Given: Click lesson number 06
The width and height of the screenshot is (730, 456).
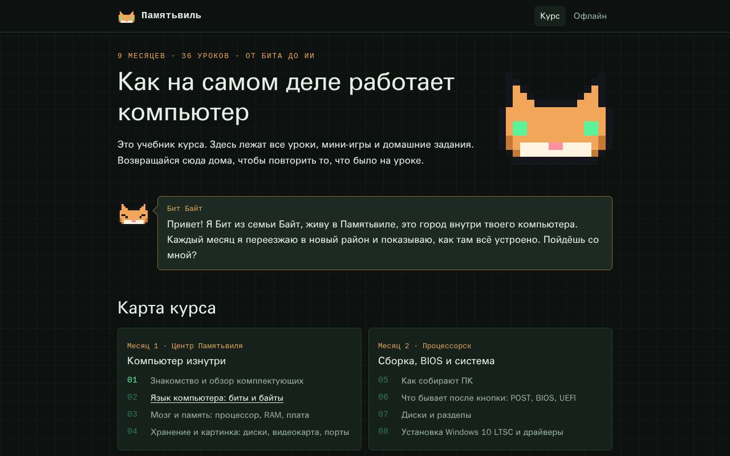Looking at the screenshot, I should pyautogui.click(x=383, y=397).
